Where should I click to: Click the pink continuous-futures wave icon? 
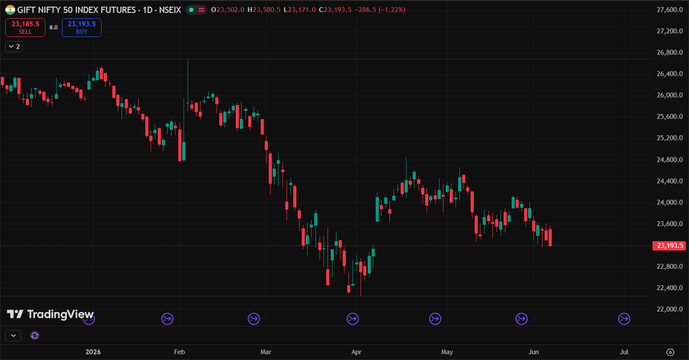coord(202,10)
